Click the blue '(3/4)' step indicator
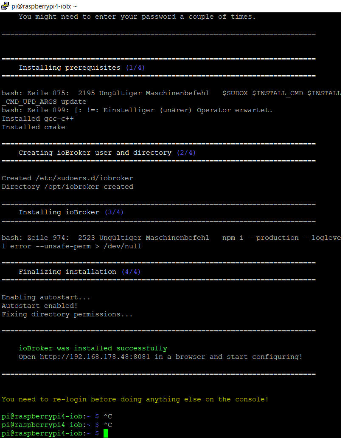Screen dimensions: 348x438 click(x=114, y=212)
